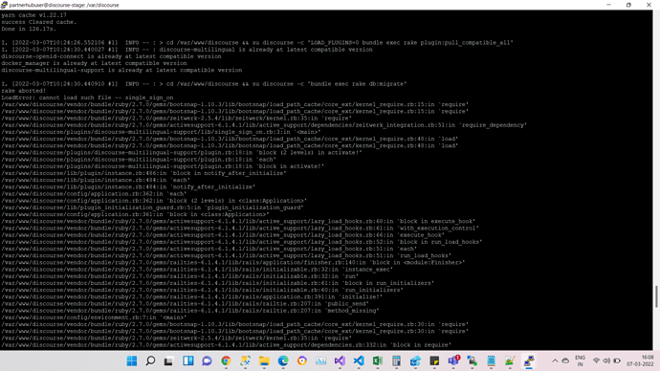Click the single_sign_on.rb:3 stack trace line
This screenshot has height=371, width=660.
point(162,132)
